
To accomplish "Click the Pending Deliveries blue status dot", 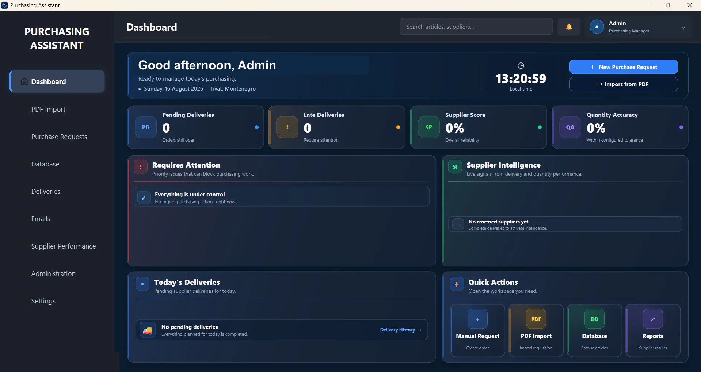I will coord(257,127).
